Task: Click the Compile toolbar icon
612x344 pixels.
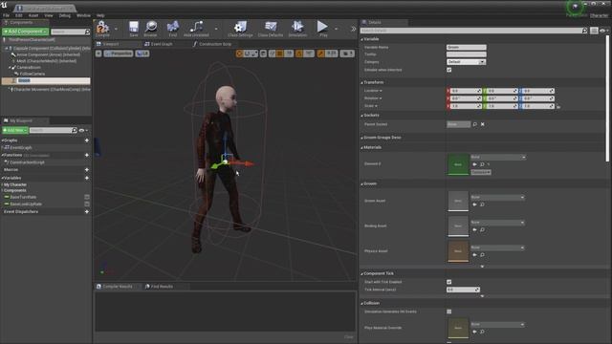Action: [102, 28]
